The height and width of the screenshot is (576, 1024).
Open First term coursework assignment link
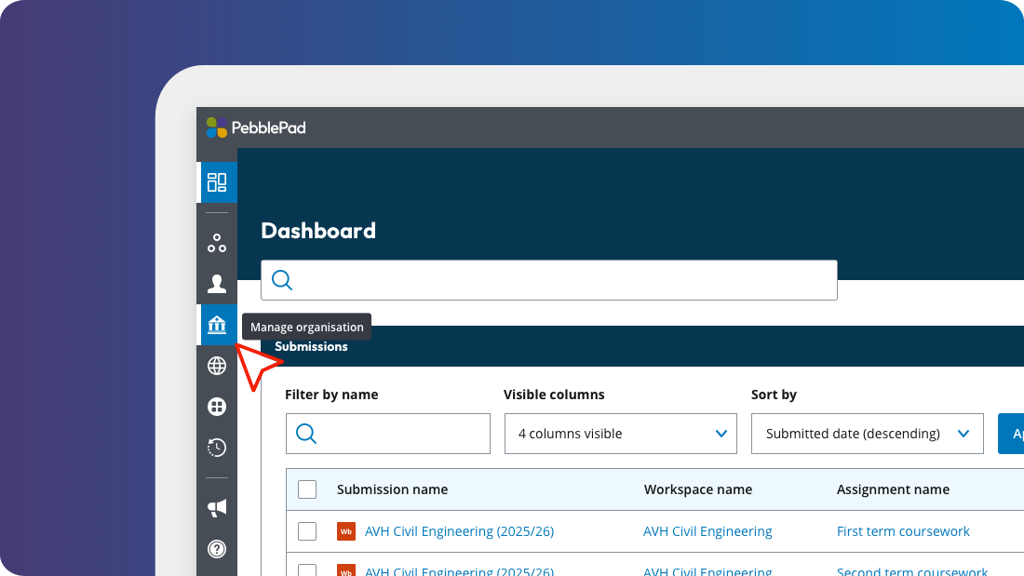click(903, 531)
